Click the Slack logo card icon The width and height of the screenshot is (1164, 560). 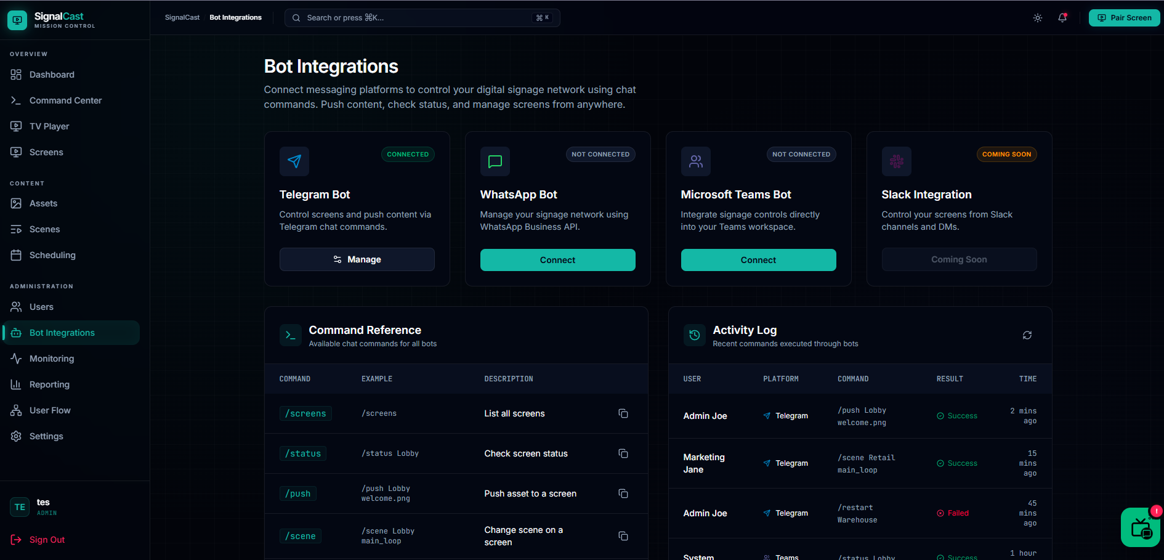pyautogui.click(x=897, y=161)
